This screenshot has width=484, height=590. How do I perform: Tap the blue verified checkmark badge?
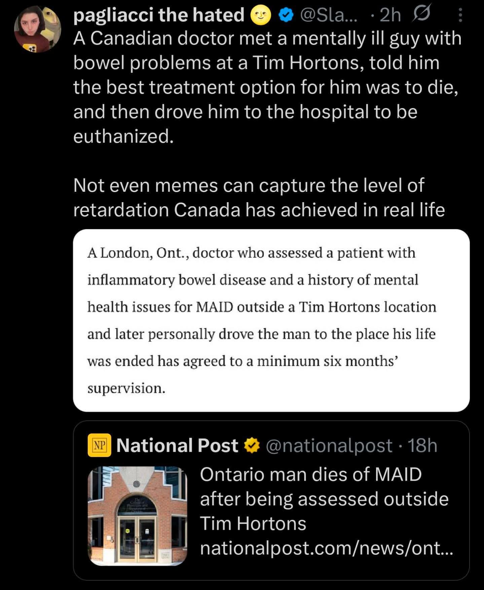[286, 15]
